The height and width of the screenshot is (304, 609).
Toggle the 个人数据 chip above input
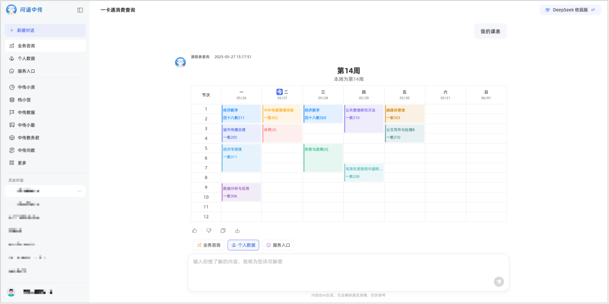[243, 245]
